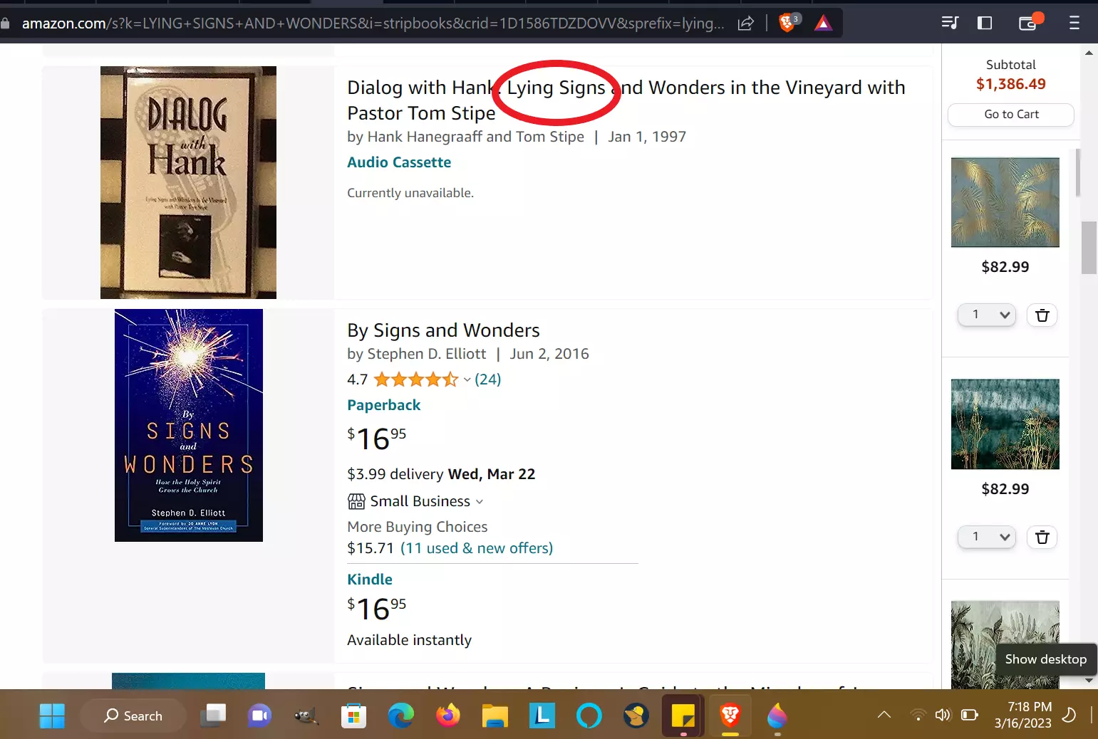Open the 11 used & new offers link
The height and width of the screenshot is (739, 1098).
pyautogui.click(x=476, y=548)
